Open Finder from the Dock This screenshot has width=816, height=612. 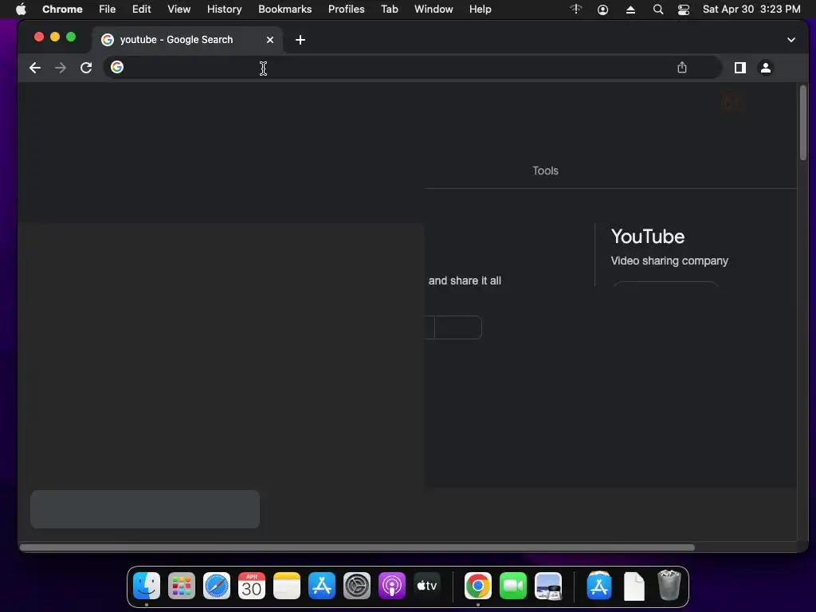click(147, 586)
